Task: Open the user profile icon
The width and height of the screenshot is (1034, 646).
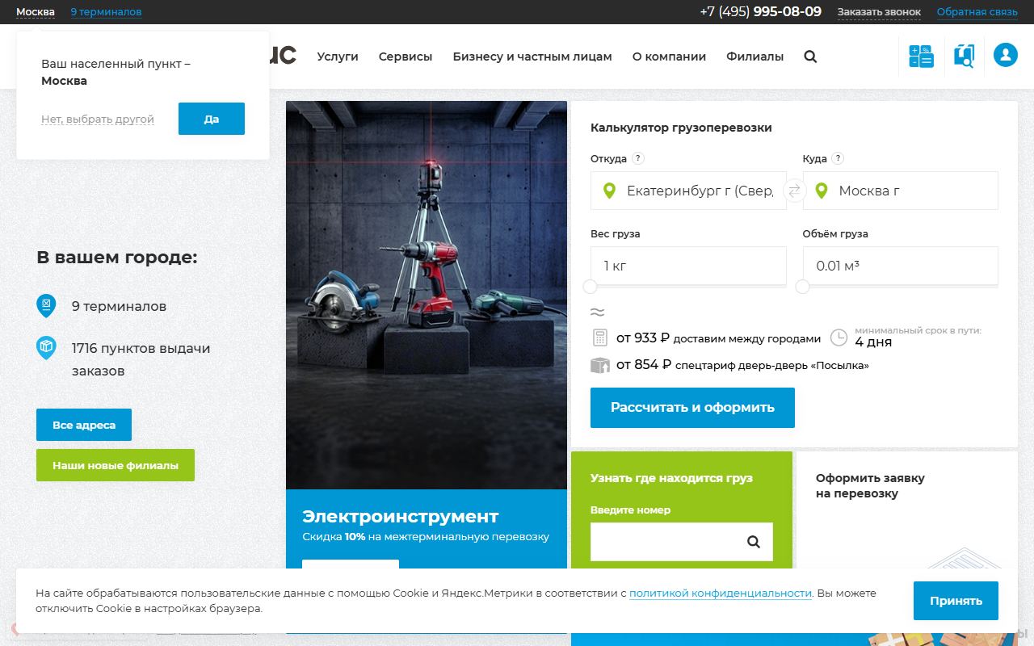Action: pos(1006,55)
